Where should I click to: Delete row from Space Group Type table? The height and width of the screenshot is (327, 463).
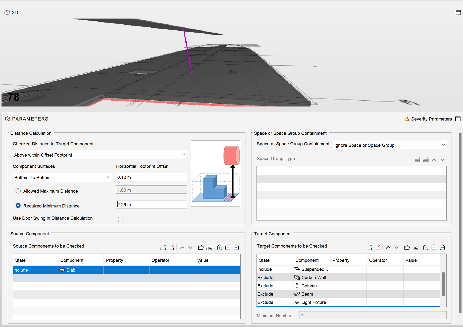point(426,160)
